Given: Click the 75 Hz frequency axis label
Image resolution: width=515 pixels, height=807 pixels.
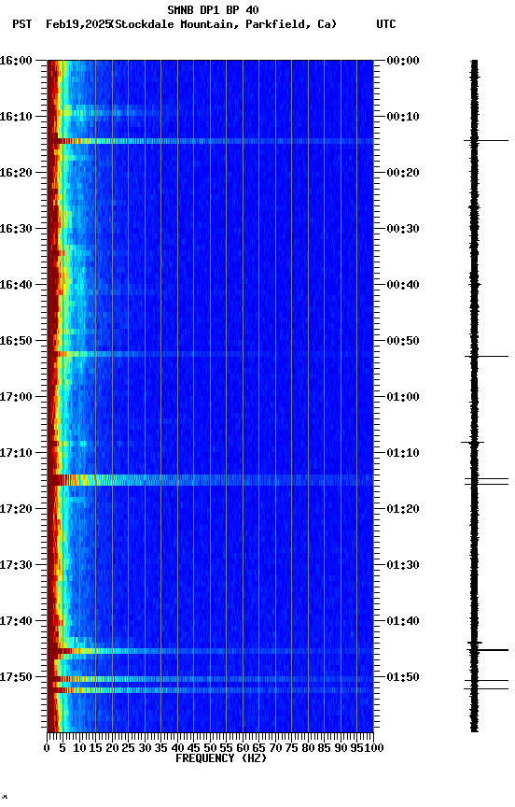Looking at the screenshot, I should tap(291, 749).
